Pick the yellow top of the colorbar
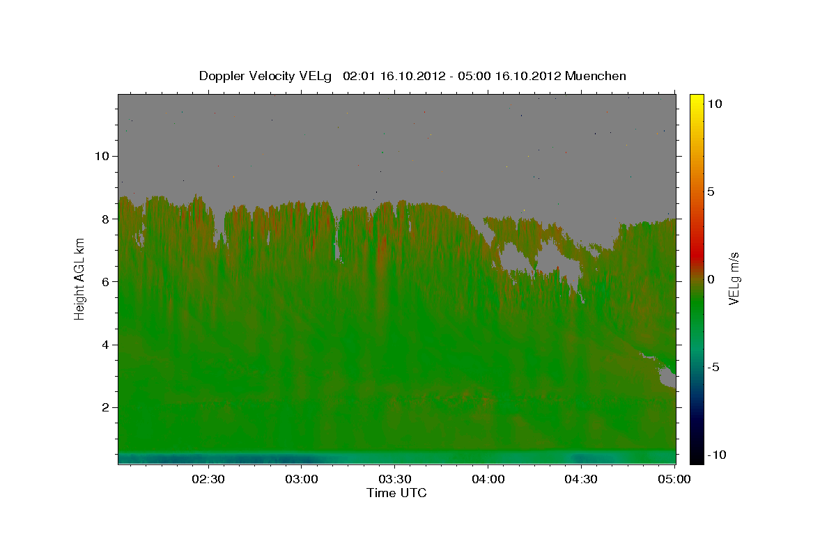 point(696,99)
